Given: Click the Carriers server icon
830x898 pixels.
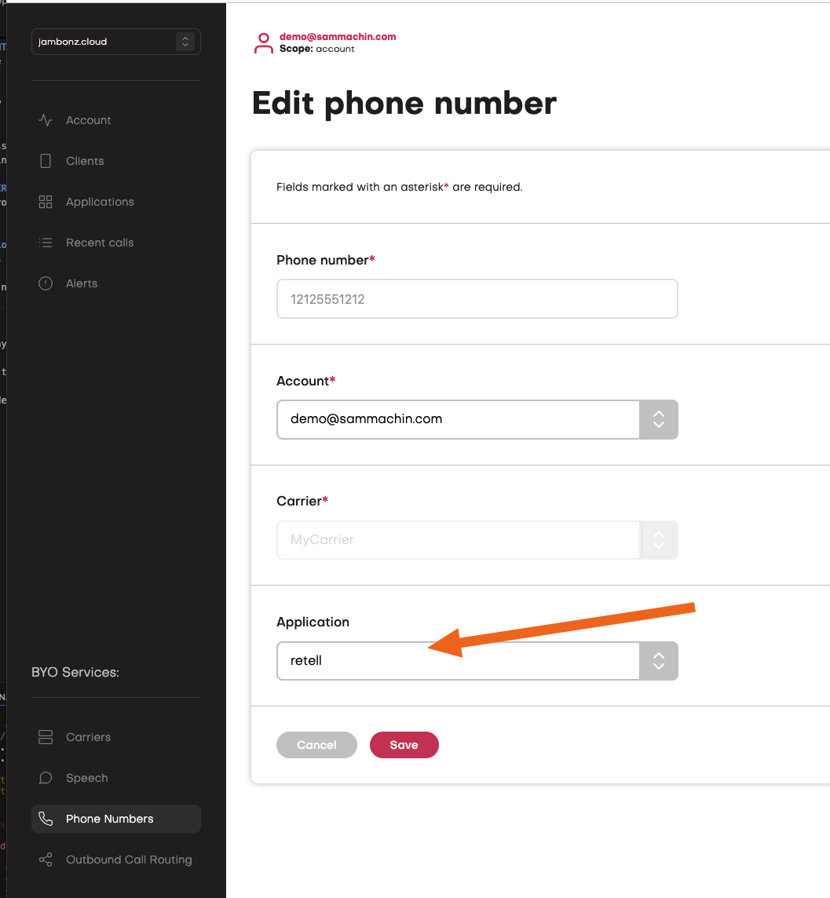Looking at the screenshot, I should [46, 737].
